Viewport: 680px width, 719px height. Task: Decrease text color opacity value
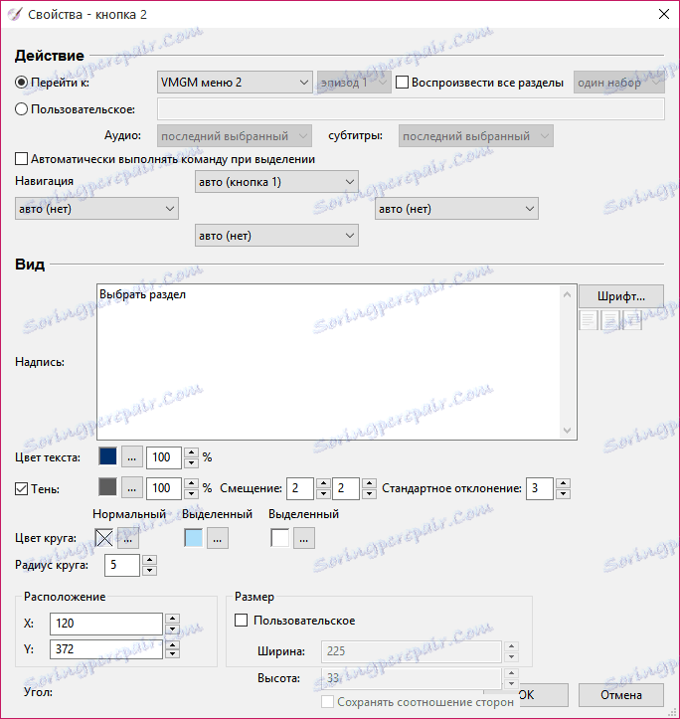(x=191, y=462)
